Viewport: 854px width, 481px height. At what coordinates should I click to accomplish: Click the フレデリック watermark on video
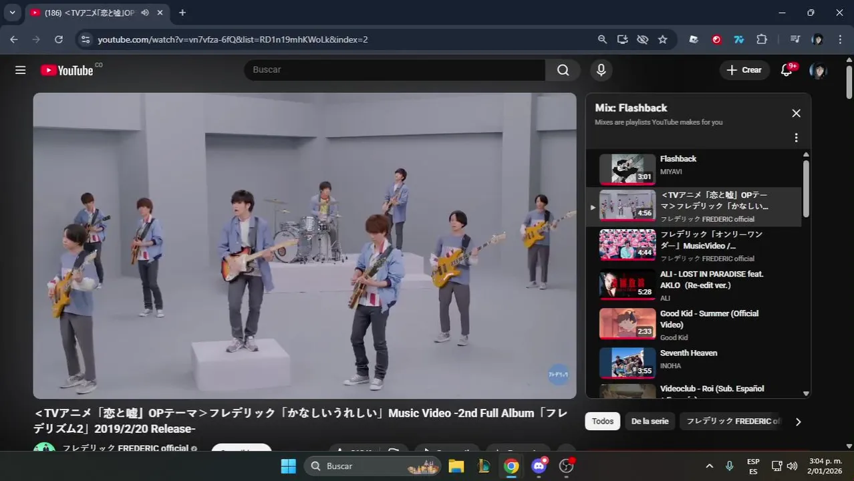pos(558,375)
